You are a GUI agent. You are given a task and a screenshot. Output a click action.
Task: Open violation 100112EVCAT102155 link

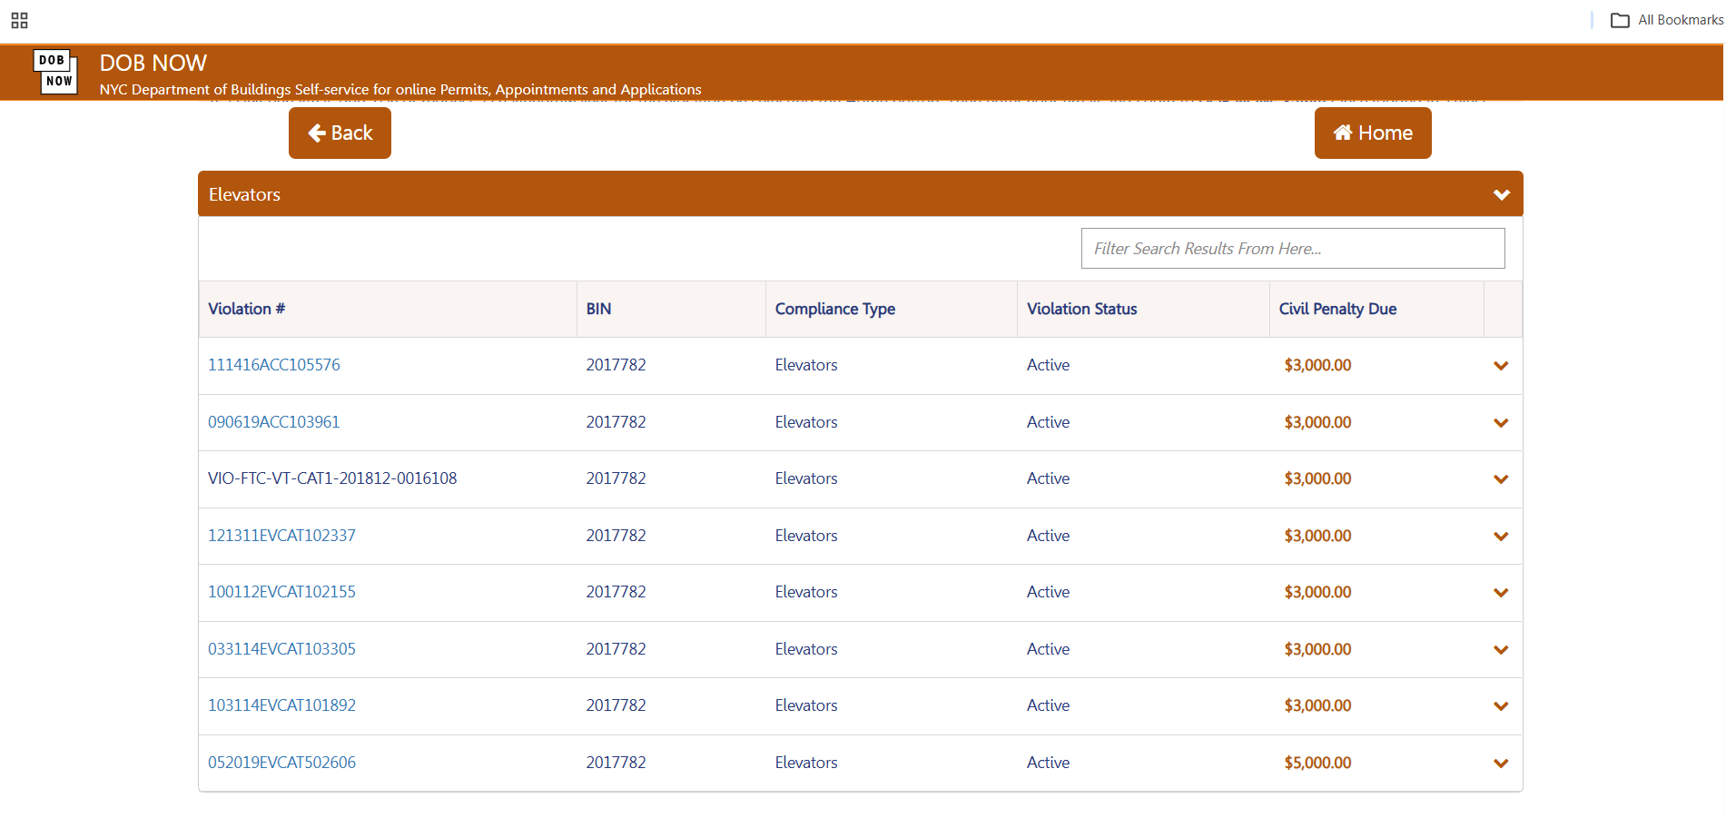[x=282, y=592]
